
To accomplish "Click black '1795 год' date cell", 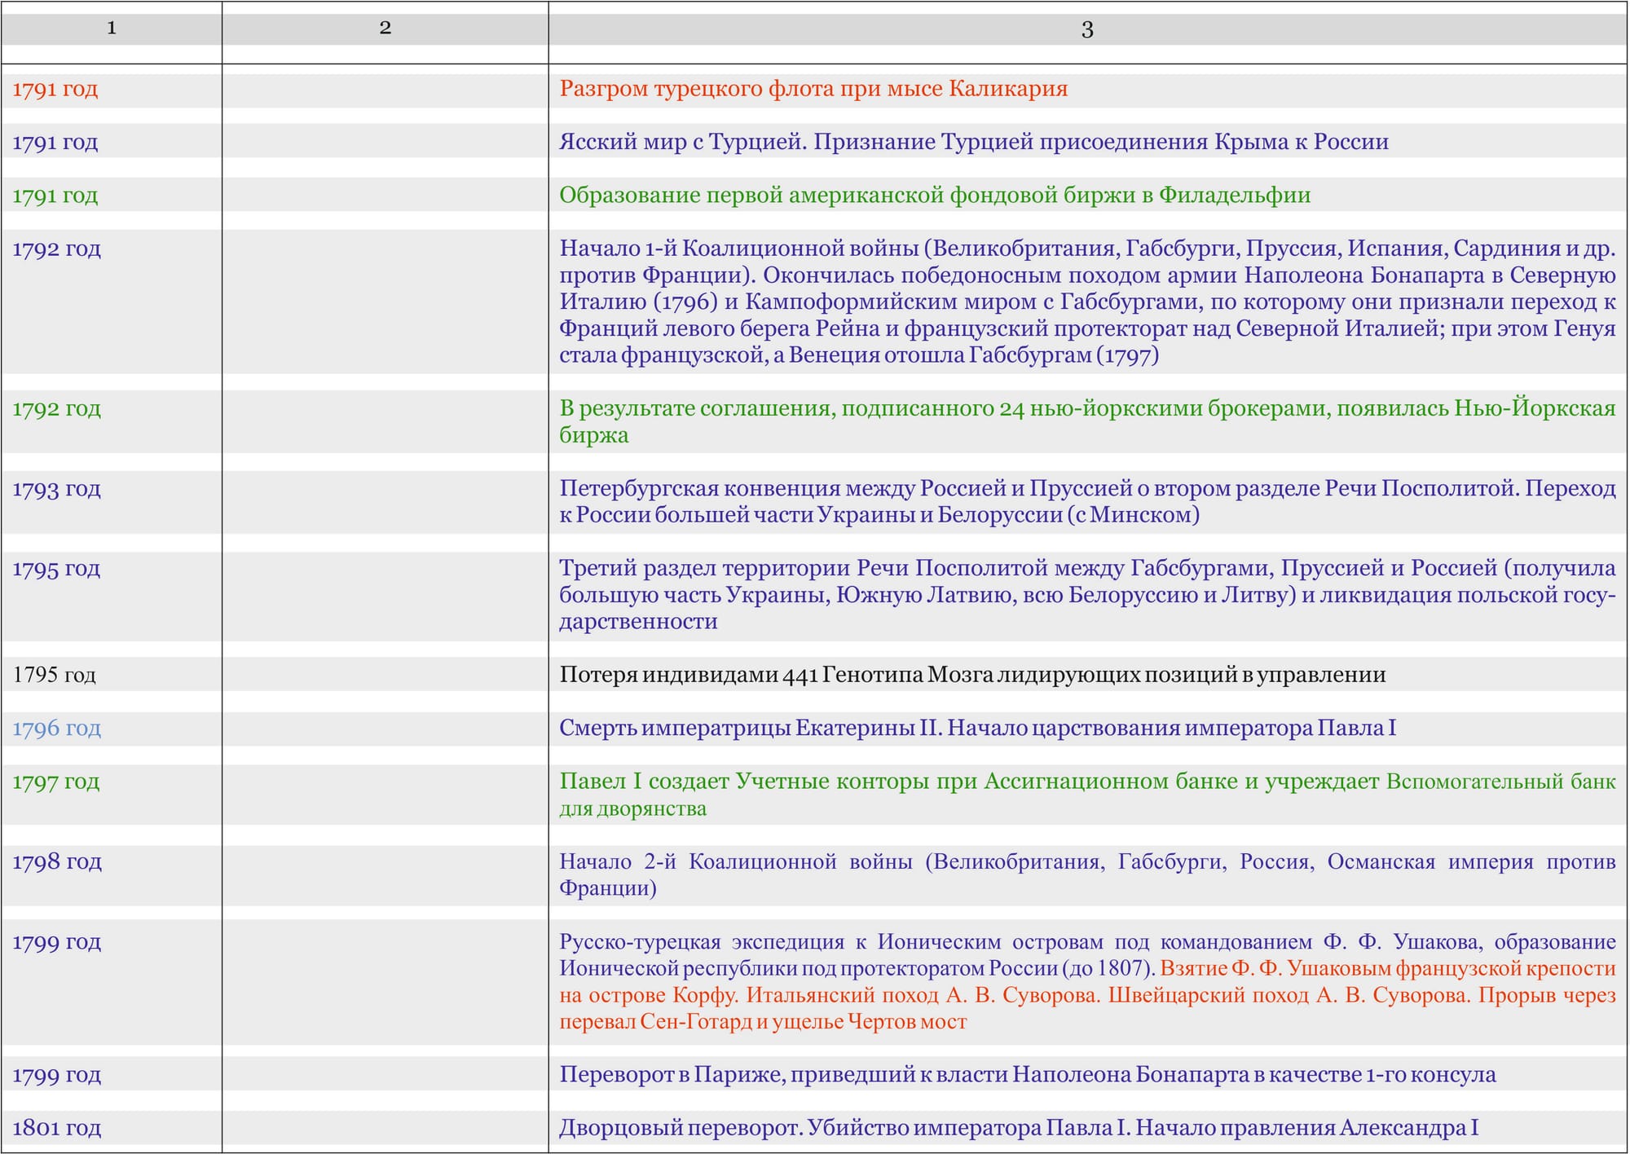I will pyautogui.click(x=55, y=675).
